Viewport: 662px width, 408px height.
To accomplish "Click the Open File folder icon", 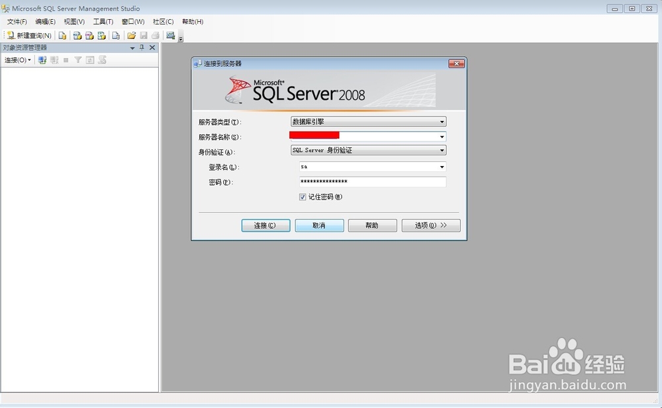I will pyautogui.click(x=131, y=36).
